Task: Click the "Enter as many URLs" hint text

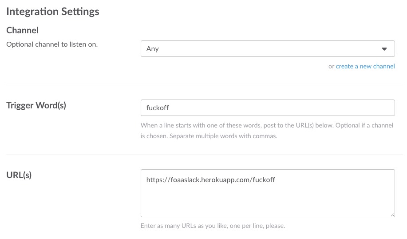Action: (213, 226)
